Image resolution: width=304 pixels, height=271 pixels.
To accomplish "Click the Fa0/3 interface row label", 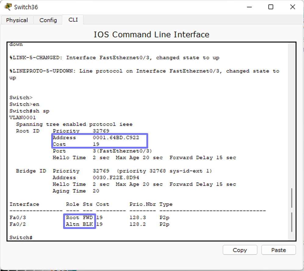I will click(18, 218).
